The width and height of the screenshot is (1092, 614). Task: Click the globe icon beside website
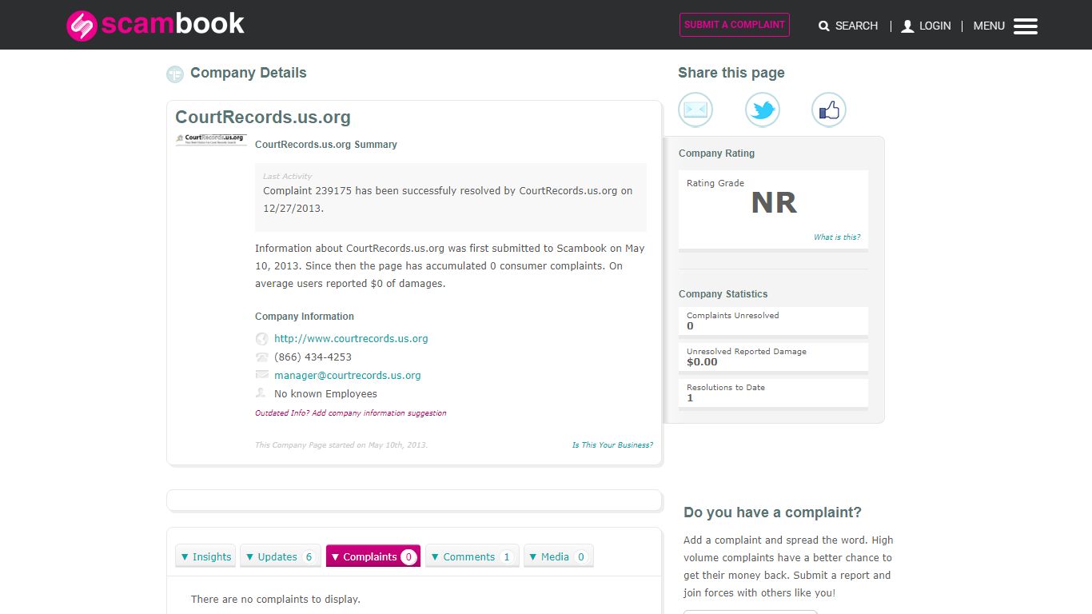pyautogui.click(x=261, y=339)
